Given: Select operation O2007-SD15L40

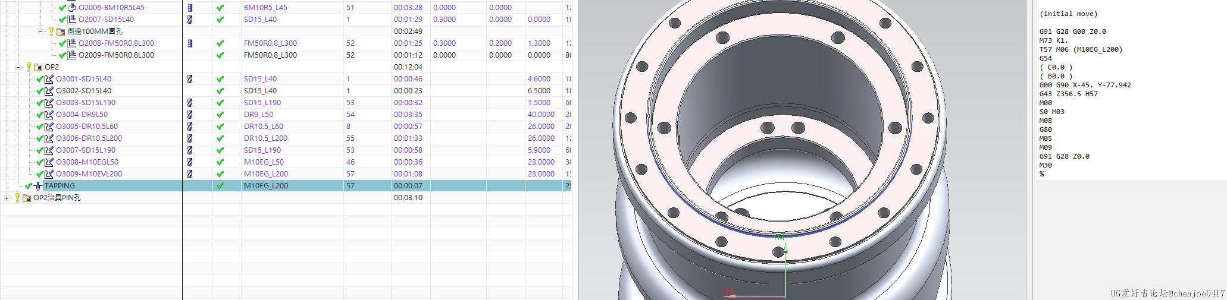Looking at the screenshot, I should pyautogui.click(x=106, y=20).
